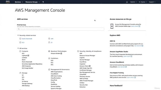161x90 pixels.
Task: Open S3 Glacier service
Action: click(25, 81)
